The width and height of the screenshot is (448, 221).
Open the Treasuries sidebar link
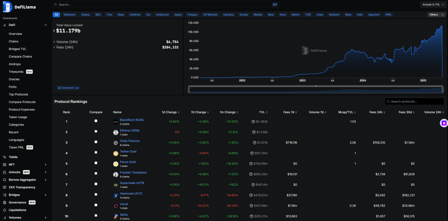pyautogui.click(x=16, y=71)
